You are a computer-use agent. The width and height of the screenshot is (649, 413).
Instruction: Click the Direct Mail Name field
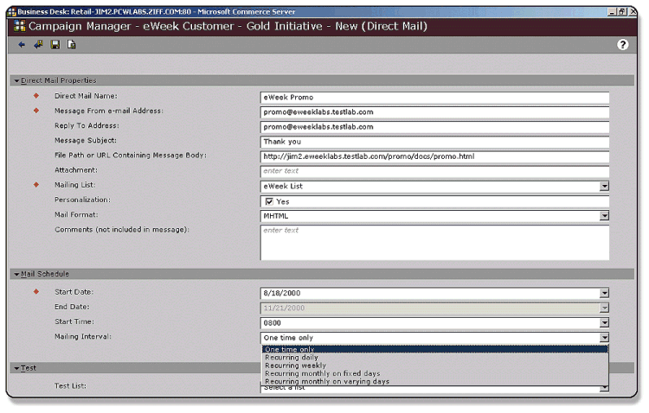point(434,97)
